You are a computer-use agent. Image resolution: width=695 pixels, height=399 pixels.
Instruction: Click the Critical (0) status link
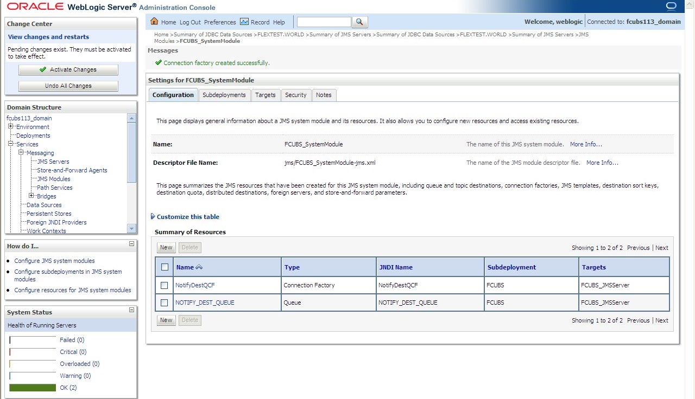pos(73,352)
